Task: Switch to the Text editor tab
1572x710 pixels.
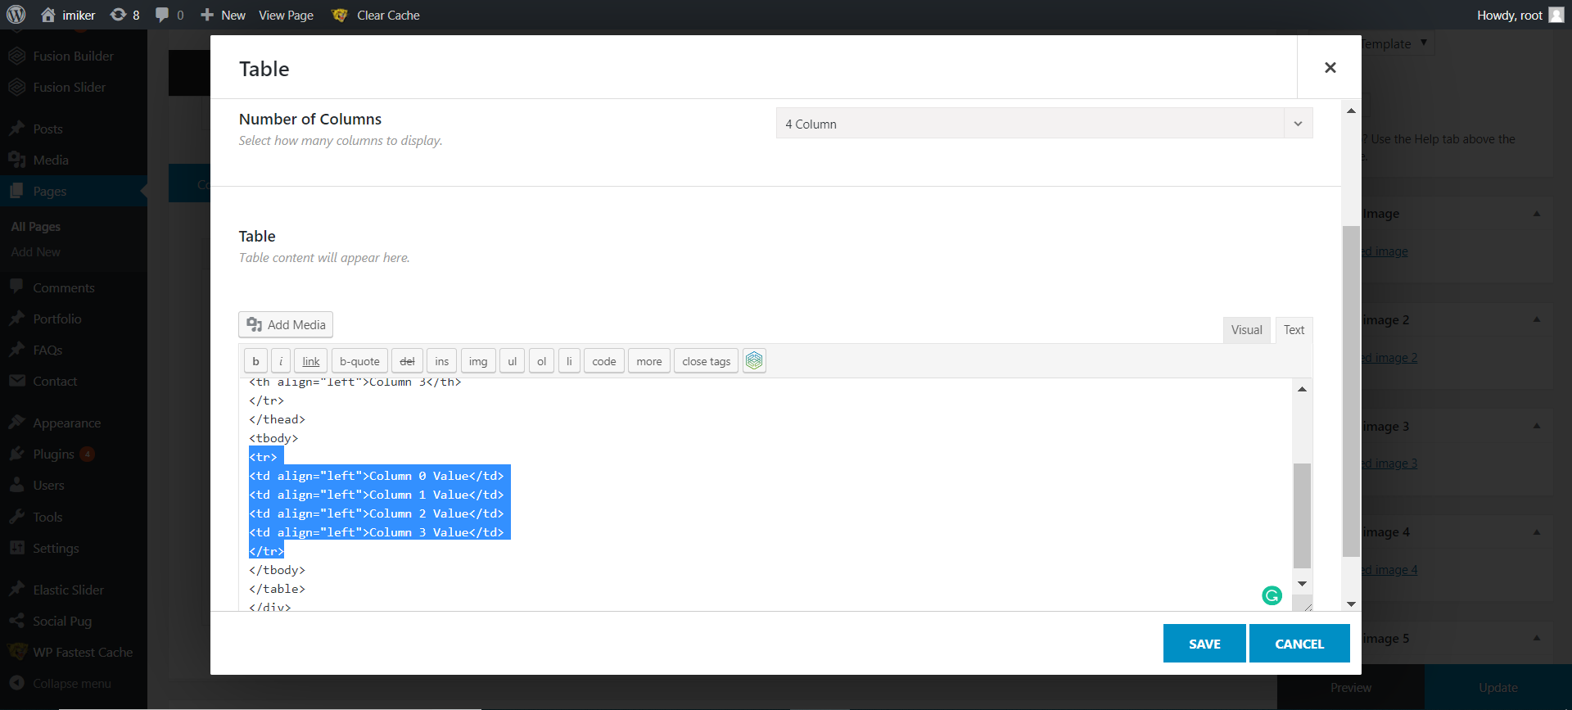Action: coord(1294,329)
